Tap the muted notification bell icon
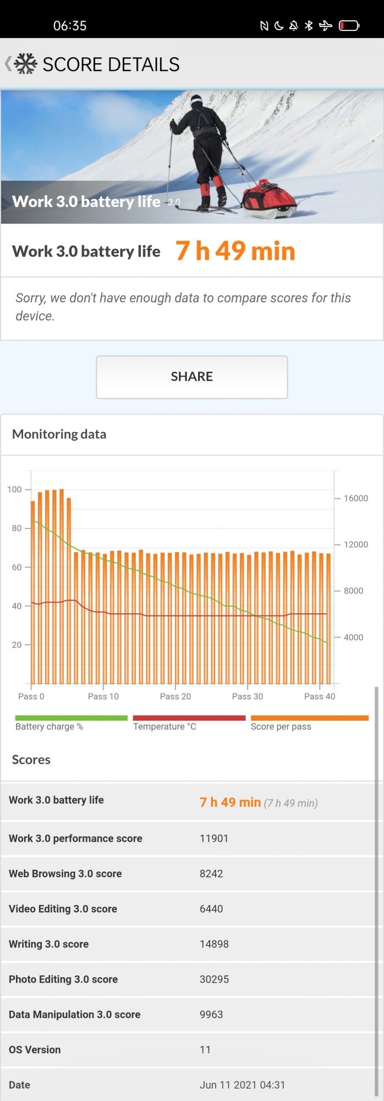The height and width of the screenshot is (1101, 384). click(x=294, y=26)
